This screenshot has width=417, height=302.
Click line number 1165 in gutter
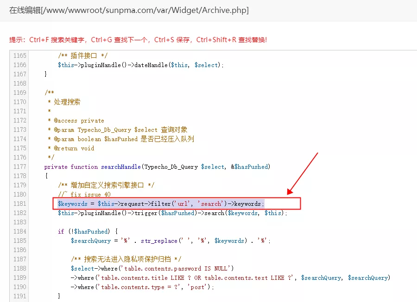[20, 55]
